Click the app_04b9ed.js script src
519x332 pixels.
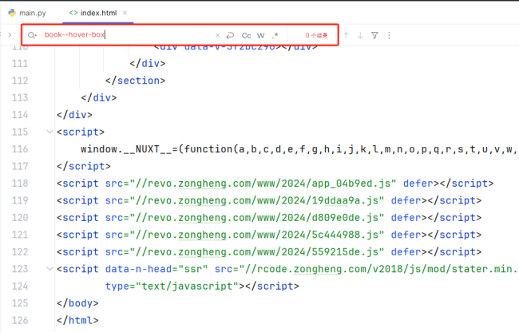pyautogui.click(x=263, y=184)
